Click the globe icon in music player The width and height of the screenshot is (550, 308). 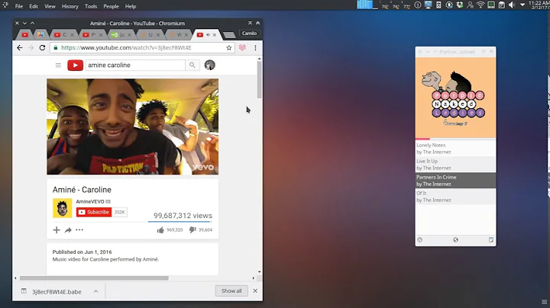point(455,239)
